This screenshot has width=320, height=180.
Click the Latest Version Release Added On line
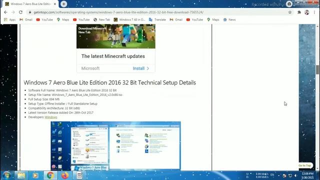(61, 112)
